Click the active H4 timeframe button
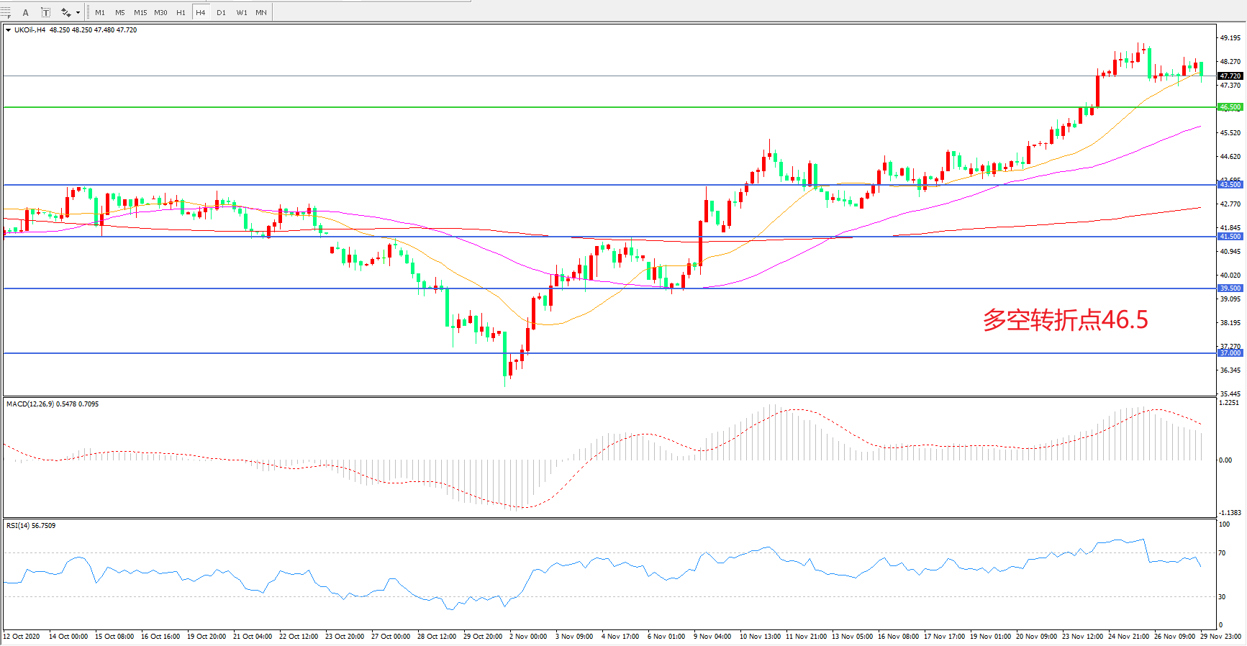This screenshot has height=646, width=1247. pos(201,12)
